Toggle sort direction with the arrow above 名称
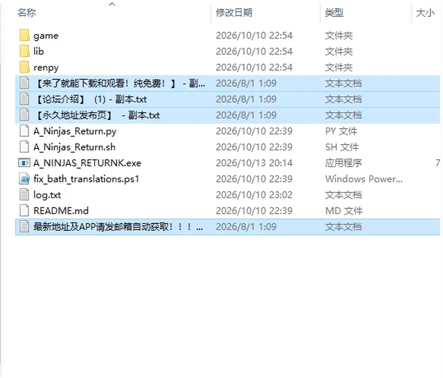The image size is (443, 378). click(x=112, y=4)
